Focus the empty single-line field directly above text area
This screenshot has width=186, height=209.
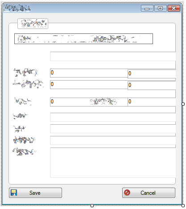pyautogui.click(x=113, y=140)
